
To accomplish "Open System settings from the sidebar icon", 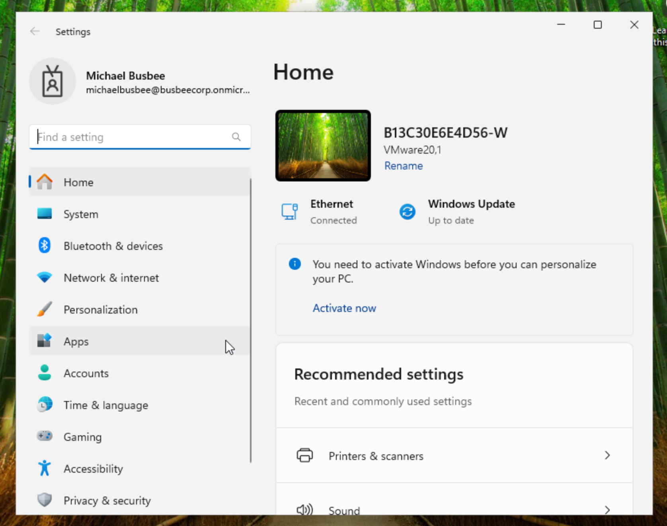I will point(45,214).
